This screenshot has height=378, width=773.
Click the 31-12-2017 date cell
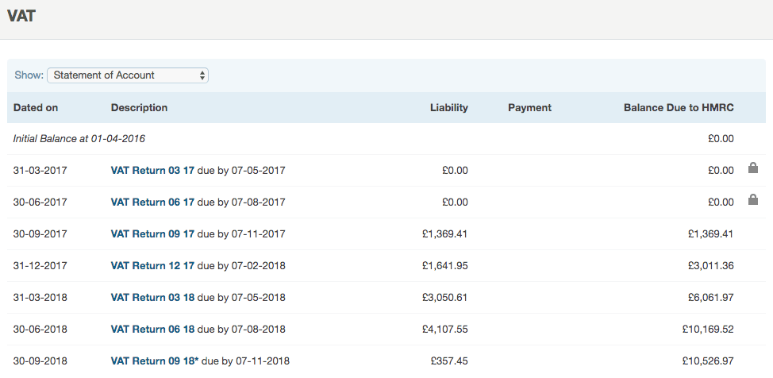coord(40,265)
